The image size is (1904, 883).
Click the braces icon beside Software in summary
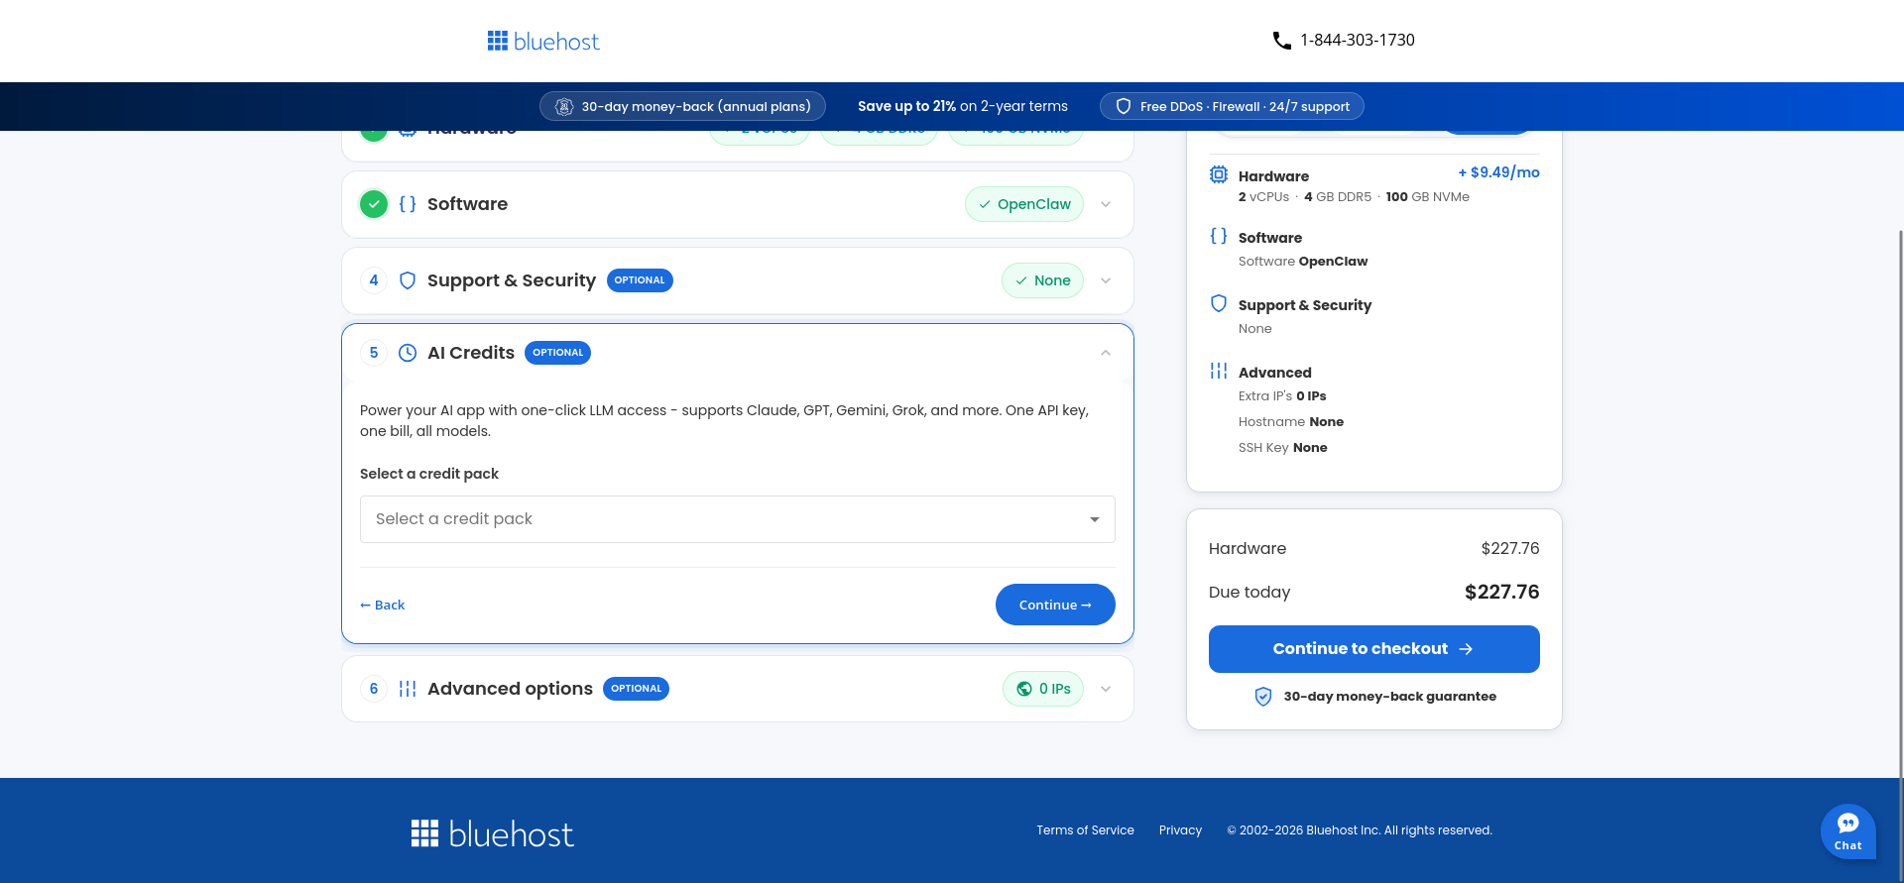(1219, 236)
